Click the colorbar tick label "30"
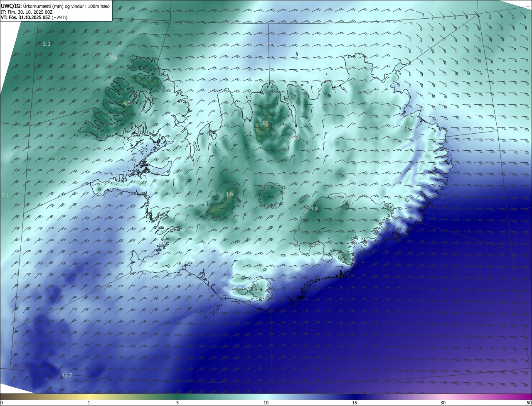The image size is (532, 406). tap(443, 403)
